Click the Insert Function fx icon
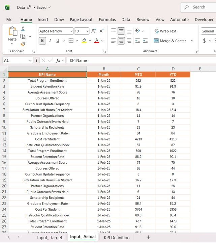 click(58, 60)
